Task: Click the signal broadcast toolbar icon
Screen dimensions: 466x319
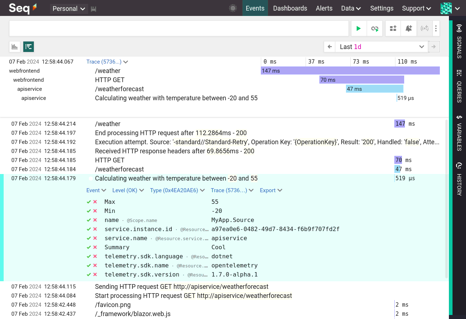Action: click(424, 28)
